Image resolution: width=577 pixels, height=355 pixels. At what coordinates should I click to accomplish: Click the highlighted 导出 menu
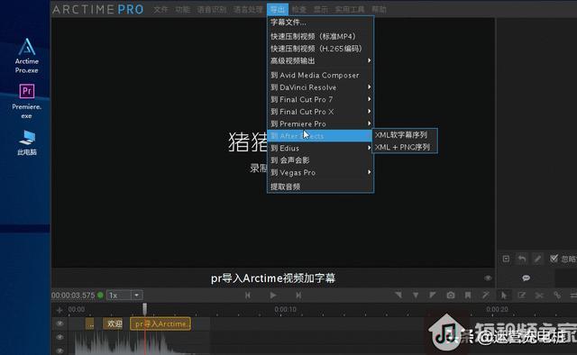278,9
